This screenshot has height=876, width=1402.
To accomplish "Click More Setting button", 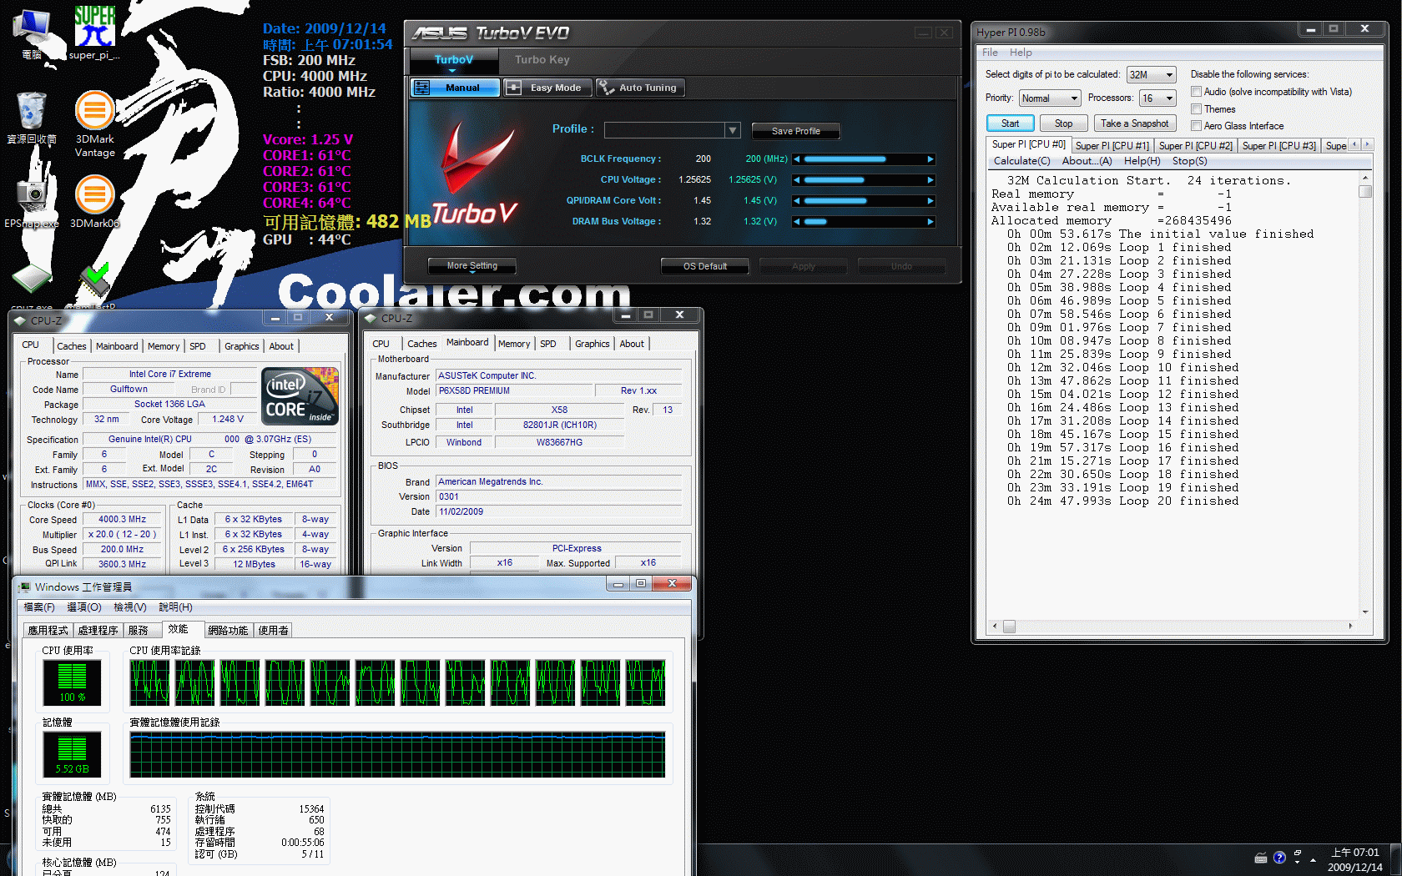I will 472,266.
